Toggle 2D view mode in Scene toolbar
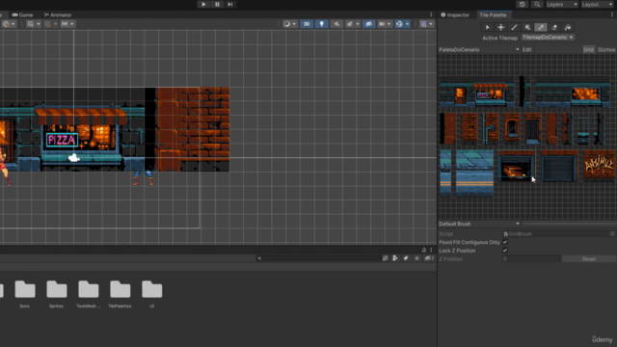617x347 pixels. coord(307,24)
